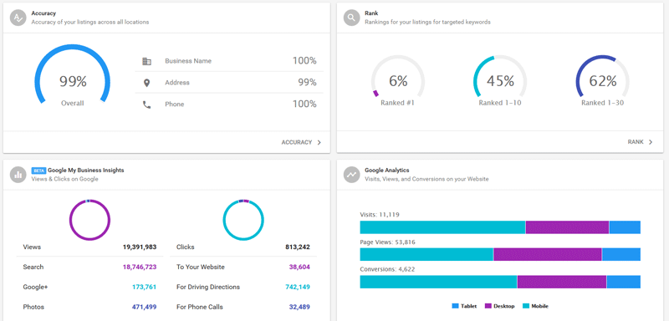669x321 pixels.
Task: Open the RANK details link
Action: [x=636, y=142]
